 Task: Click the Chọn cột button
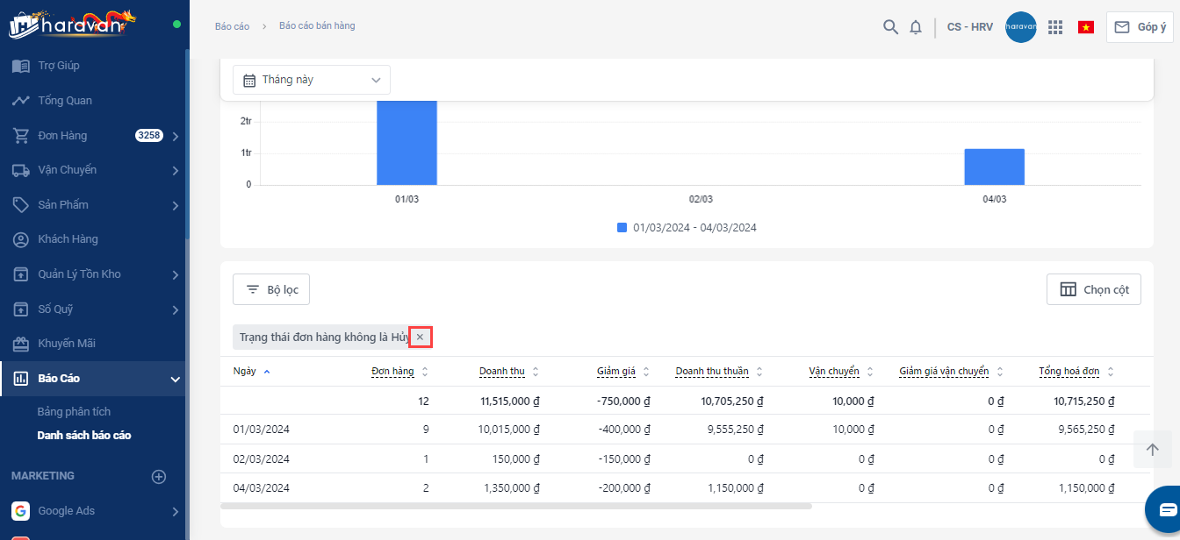tap(1093, 289)
